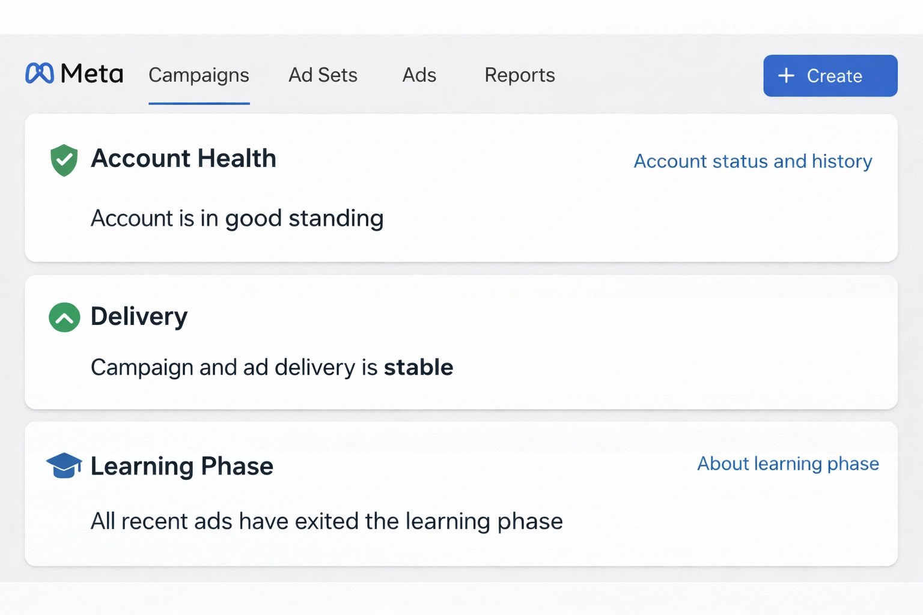This screenshot has height=615, width=923.
Task: Click the Learning Phase heading
Action: [181, 466]
